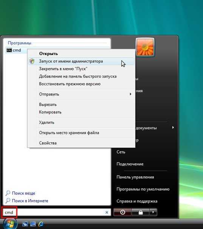The width and height of the screenshot is (203, 229).
Task: Open Подключение in Start menu
Action: pos(130,164)
